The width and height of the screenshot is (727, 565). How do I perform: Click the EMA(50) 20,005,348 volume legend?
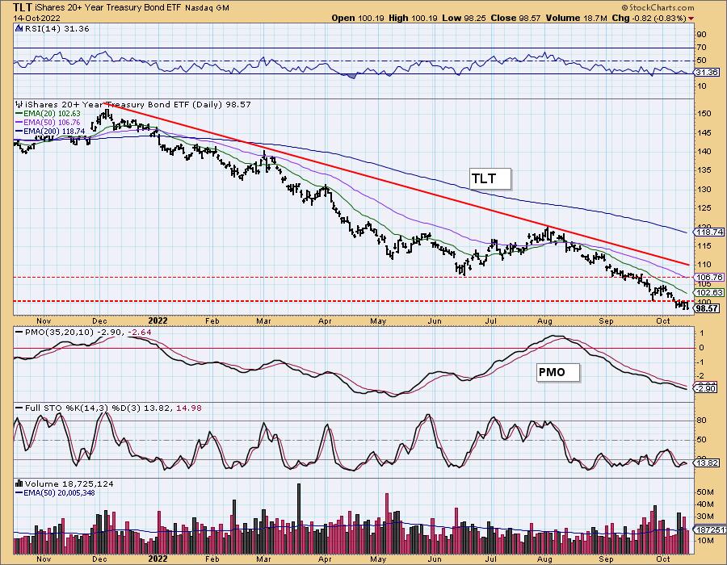click(x=58, y=492)
